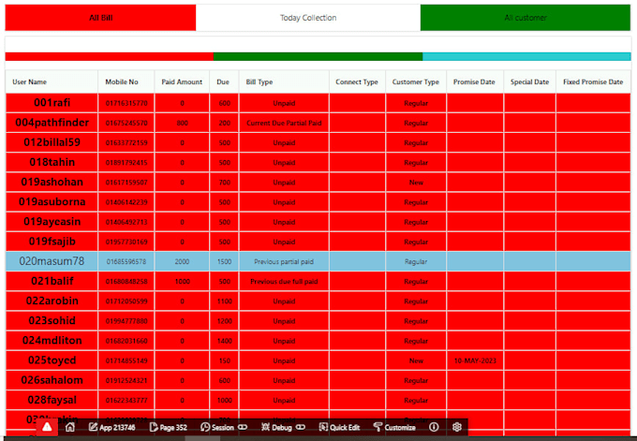
Task: Sort by the Paid Amount column header
Action: coord(182,81)
